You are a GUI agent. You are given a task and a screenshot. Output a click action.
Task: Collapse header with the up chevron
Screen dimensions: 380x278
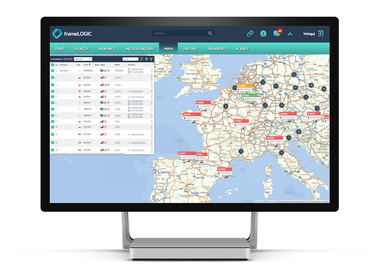290,34
